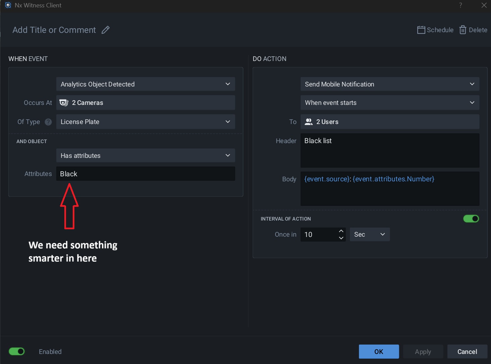Click the Delete trash icon
This screenshot has height=364, width=491.
pyautogui.click(x=463, y=30)
